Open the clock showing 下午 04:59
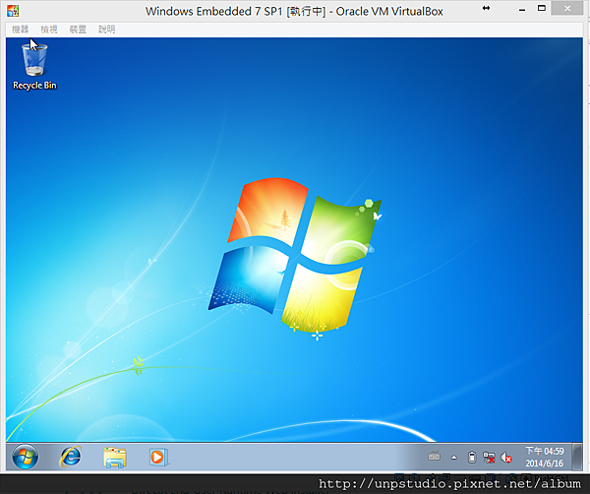The width and height of the screenshot is (590, 494). coord(545,458)
